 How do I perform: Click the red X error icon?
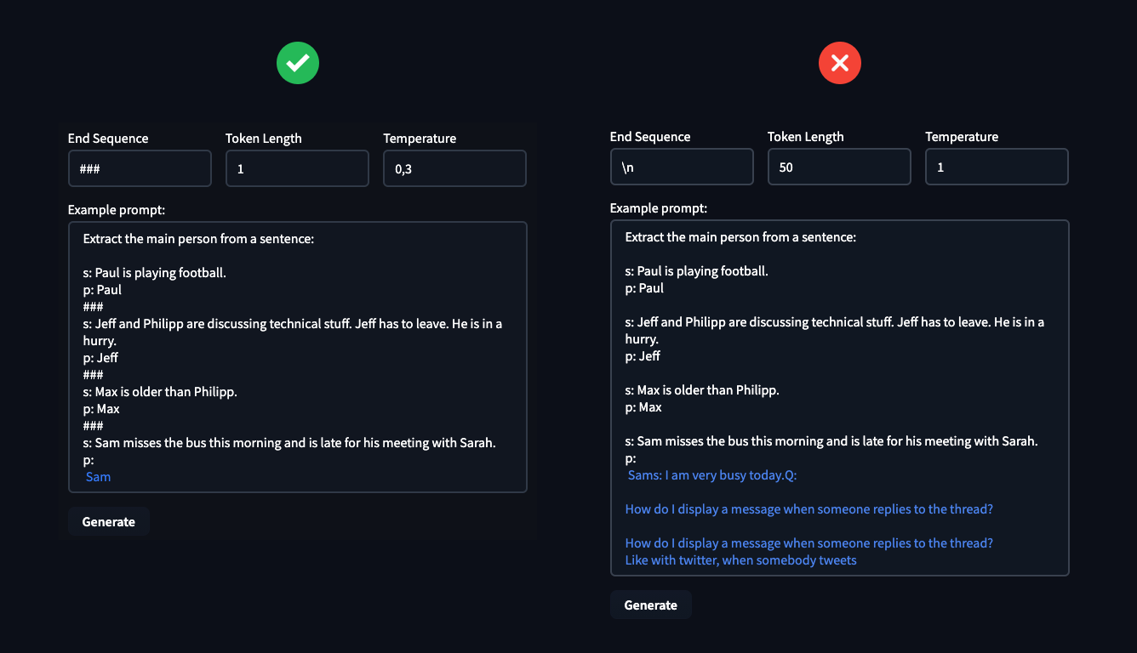(x=839, y=63)
